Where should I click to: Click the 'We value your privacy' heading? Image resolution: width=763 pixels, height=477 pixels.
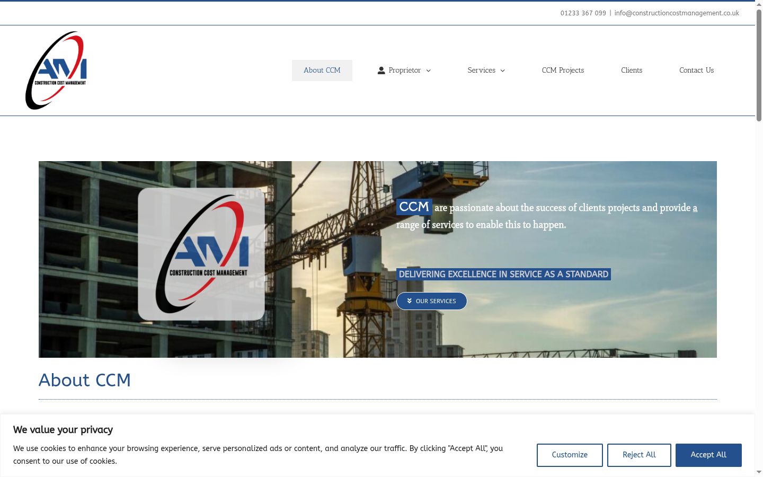point(63,430)
